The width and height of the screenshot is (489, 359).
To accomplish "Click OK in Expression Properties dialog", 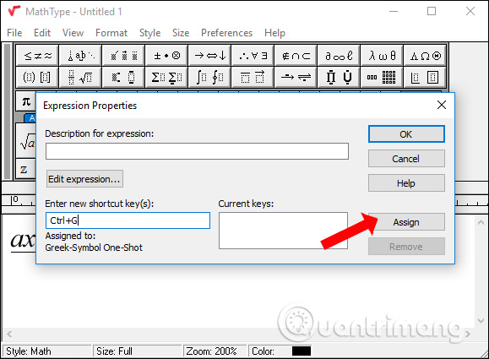I will pyautogui.click(x=406, y=134).
